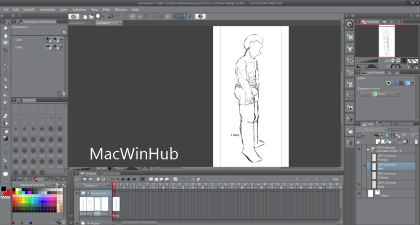The width and height of the screenshot is (420, 225).
Task: Click sub tool detail magnifier icon
Action: (x=65, y=32)
